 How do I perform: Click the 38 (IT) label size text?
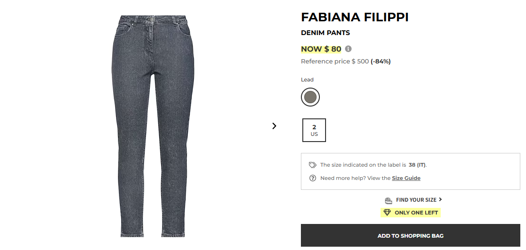417,165
